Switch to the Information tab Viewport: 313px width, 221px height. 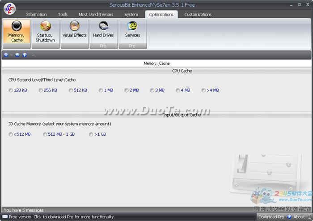[x=36, y=15]
